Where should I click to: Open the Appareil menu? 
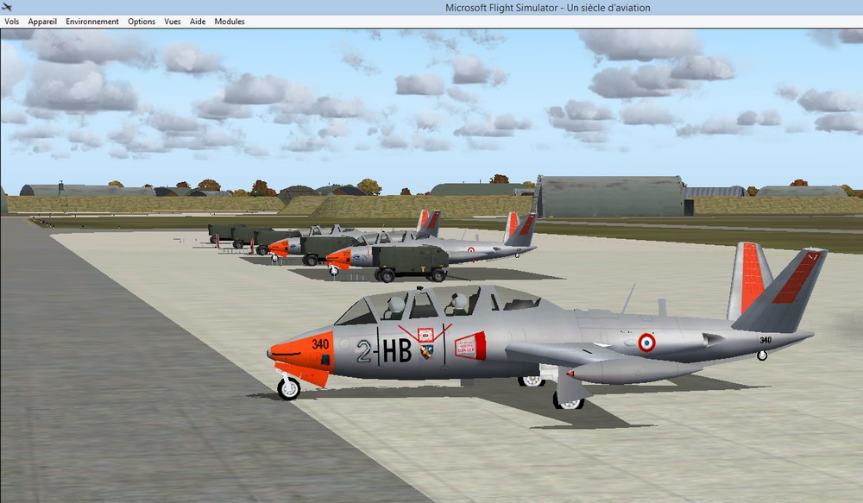(42, 22)
